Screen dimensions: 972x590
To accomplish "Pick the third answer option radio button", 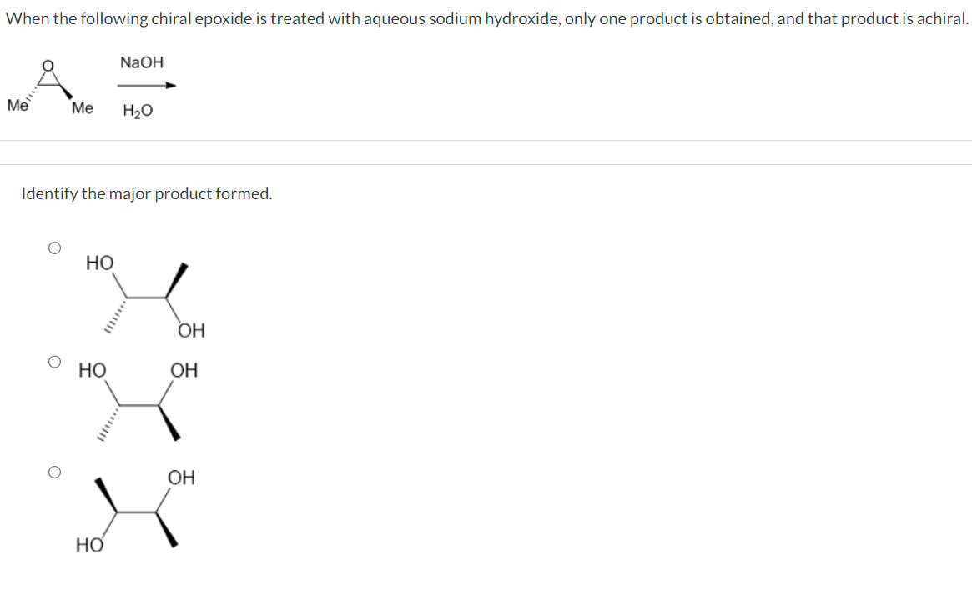I will 54,472.
